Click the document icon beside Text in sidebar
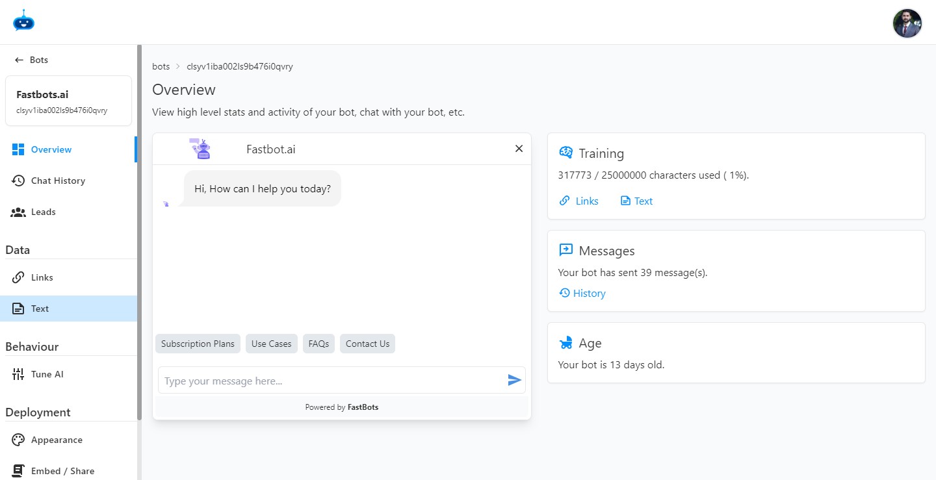This screenshot has height=480, width=936. coord(18,309)
